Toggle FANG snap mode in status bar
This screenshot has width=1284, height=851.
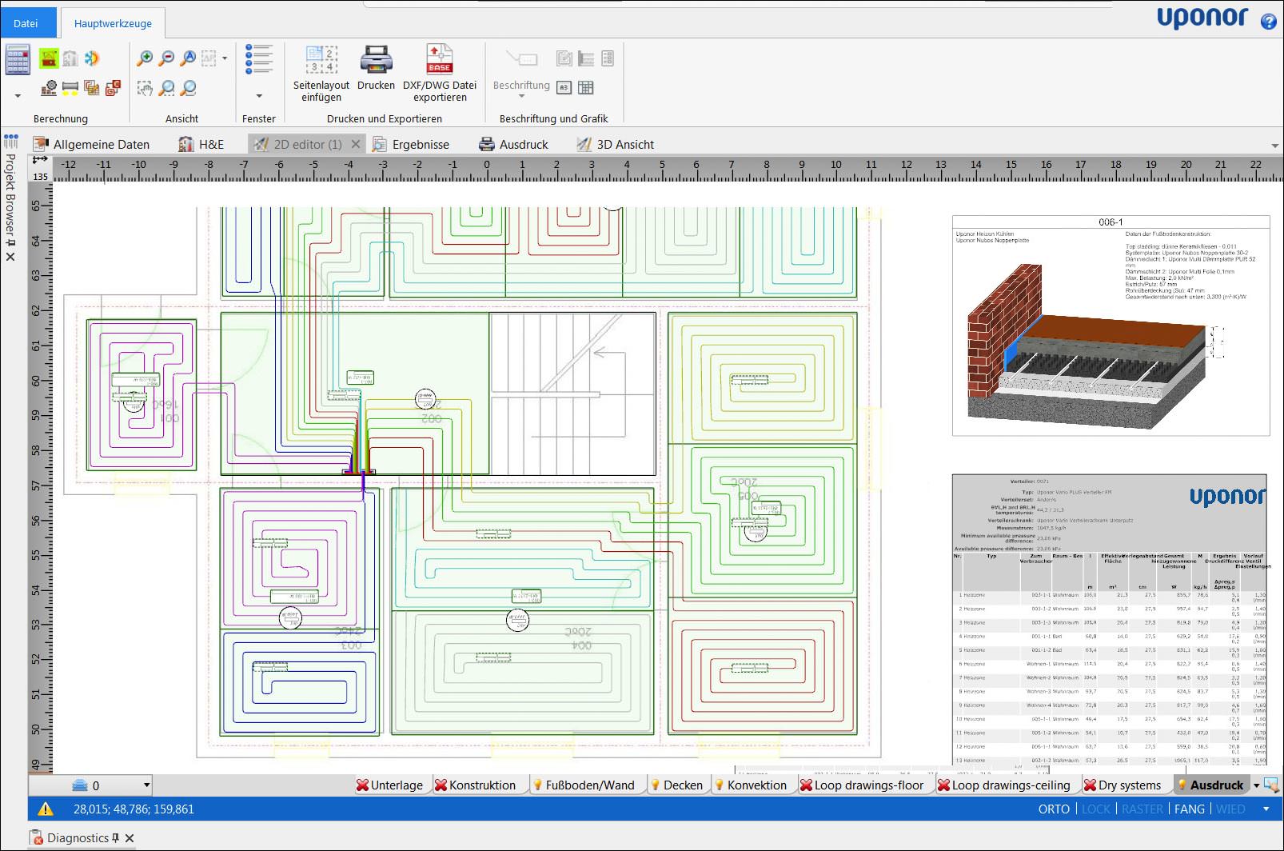tap(1190, 809)
